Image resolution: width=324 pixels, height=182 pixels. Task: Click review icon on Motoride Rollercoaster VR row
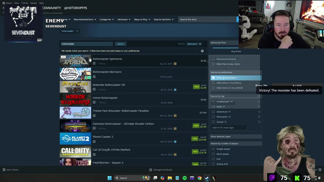(175, 90)
